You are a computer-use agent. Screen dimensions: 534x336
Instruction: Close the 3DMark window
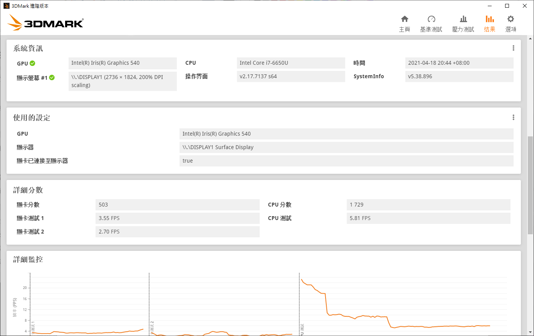tap(525, 6)
